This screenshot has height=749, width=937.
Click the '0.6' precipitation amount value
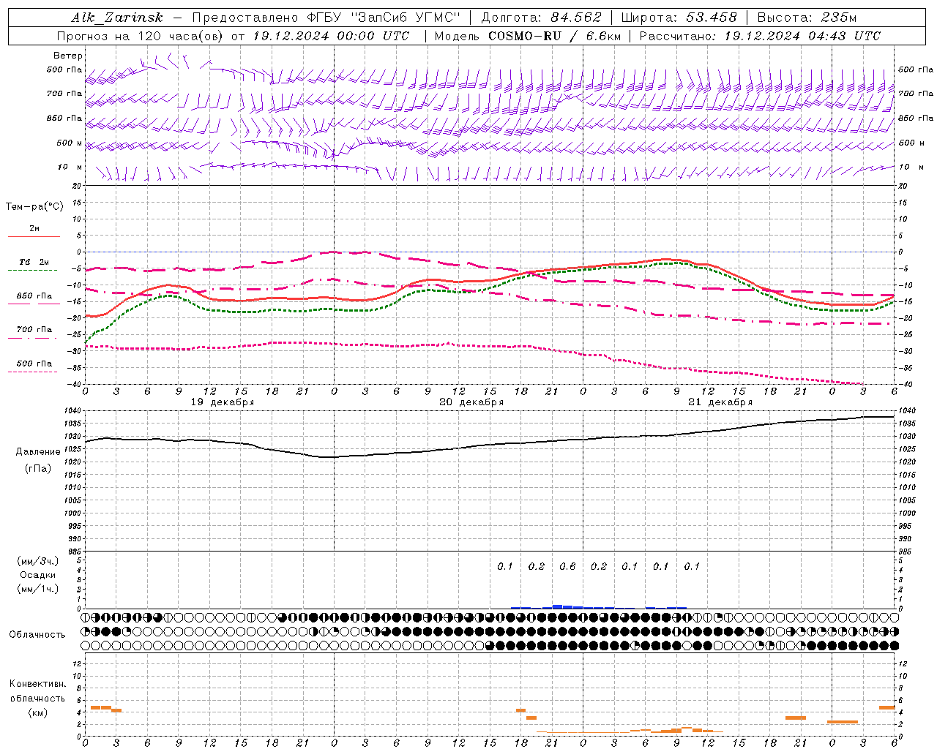567,567
